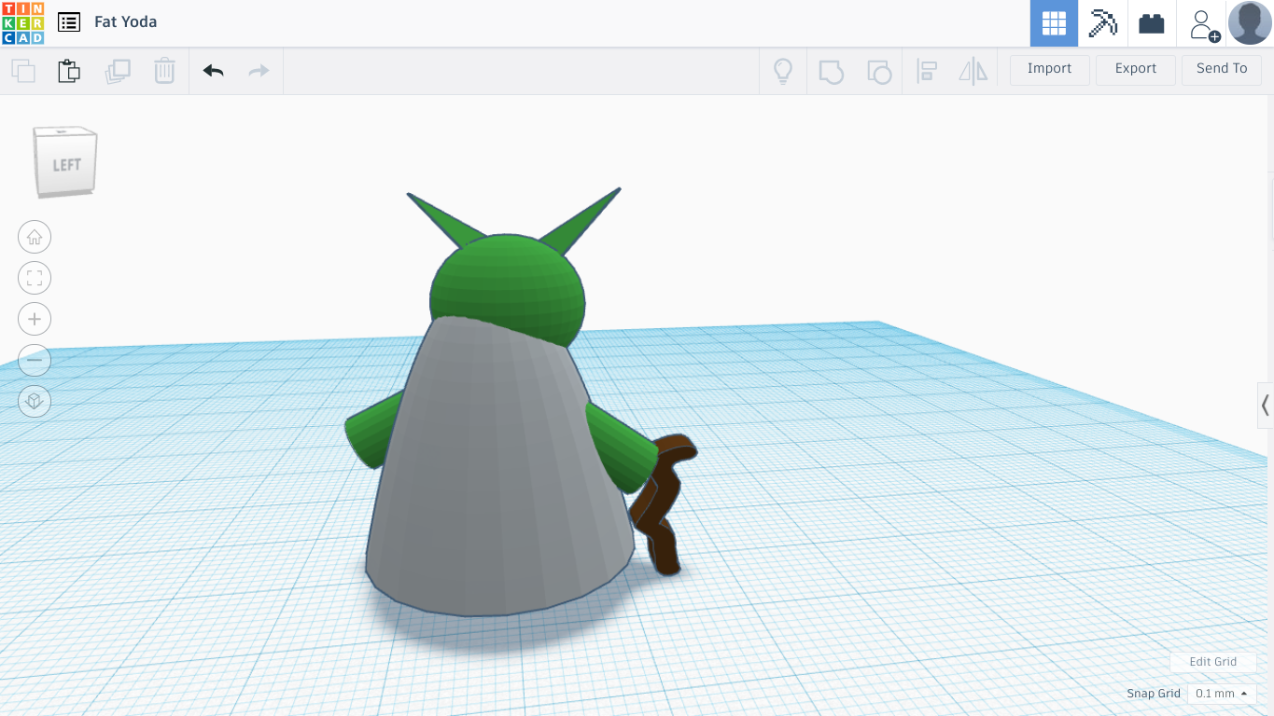The image size is (1274, 716).
Task: Open the Bricks mode
Action: [1152, 23]
